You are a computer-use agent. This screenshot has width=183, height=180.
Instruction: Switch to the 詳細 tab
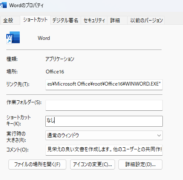tap(117, 21)
